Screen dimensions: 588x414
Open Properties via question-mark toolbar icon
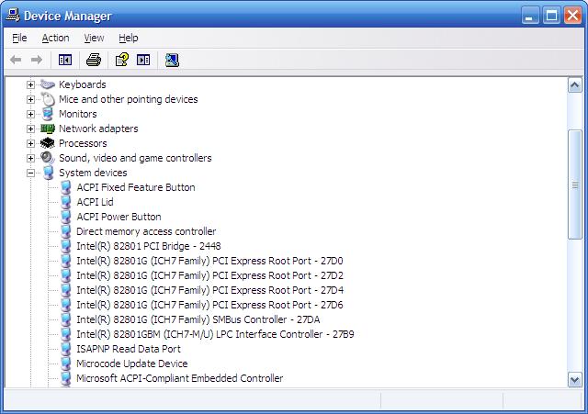click(x=122, y=60)
